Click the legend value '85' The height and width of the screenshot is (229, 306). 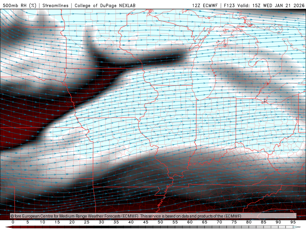(264, 222)
